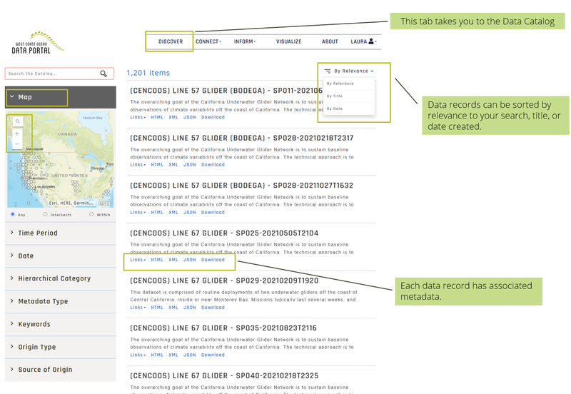The image size is (571, 394).
Task: Click Download for SP028-20211027T1632 record
Action: tap(213, 212)
